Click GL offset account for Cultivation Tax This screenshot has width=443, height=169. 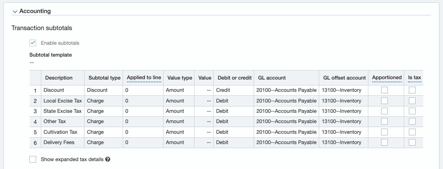pyautogui.click(x=341, y=132)
